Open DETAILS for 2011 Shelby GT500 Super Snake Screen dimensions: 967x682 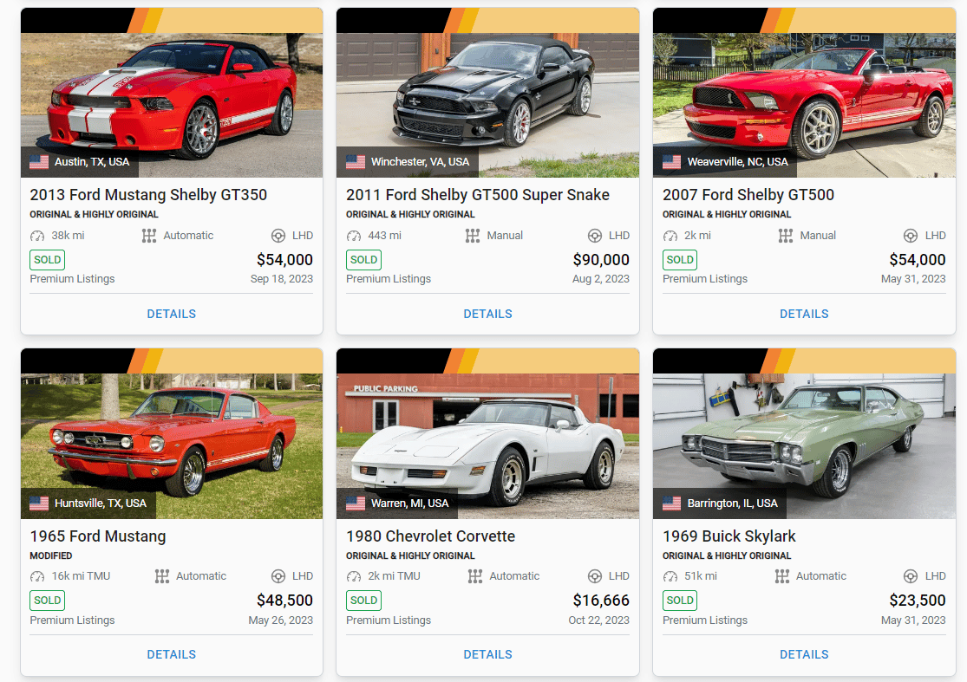click(x=487, y=314)
